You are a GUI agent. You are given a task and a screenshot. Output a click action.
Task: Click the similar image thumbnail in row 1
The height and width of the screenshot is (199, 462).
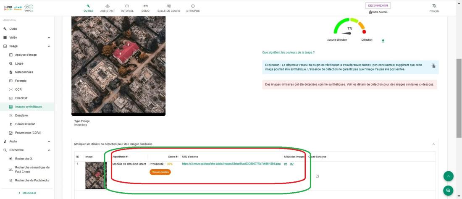[x=96, y=175]
